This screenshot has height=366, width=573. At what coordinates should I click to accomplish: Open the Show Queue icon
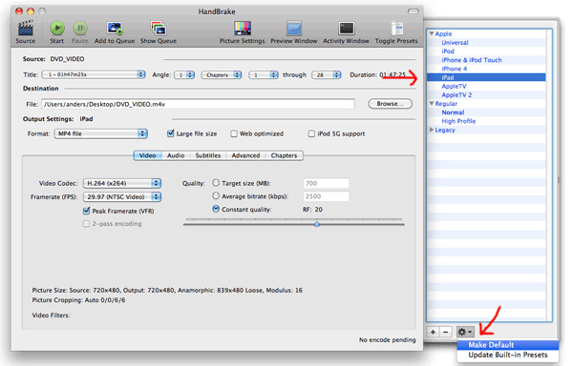(x=159, y=28)
